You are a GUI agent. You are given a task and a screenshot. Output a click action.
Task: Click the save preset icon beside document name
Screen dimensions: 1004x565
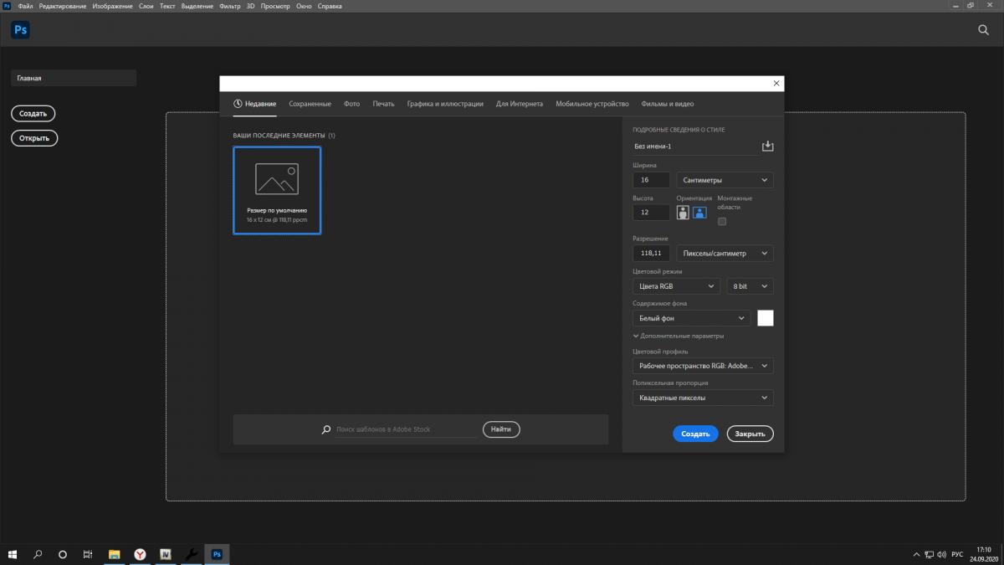coord(767,146)
